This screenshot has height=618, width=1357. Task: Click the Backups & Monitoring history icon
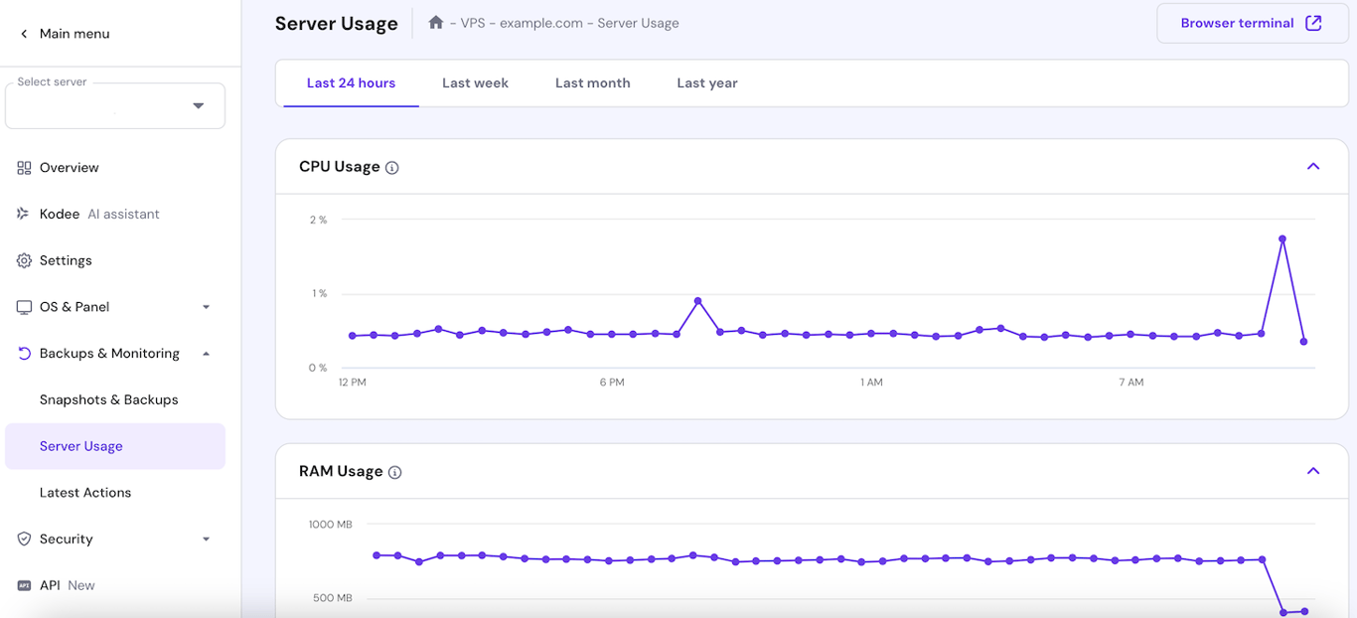tap(24, 353)
